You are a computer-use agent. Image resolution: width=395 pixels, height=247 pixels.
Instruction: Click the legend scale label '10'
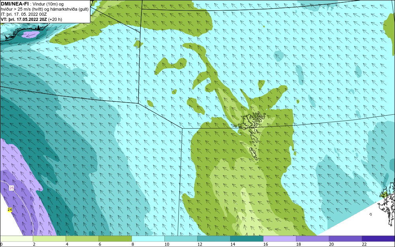[167, 244]
